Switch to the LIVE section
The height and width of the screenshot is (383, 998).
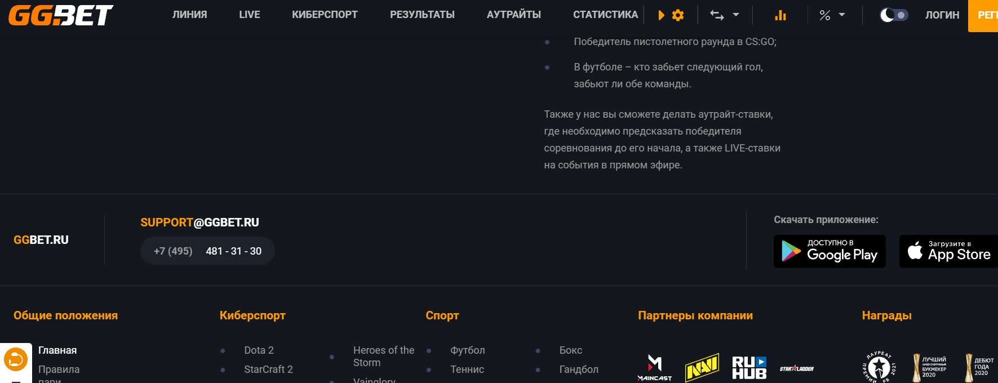[249, 15]
